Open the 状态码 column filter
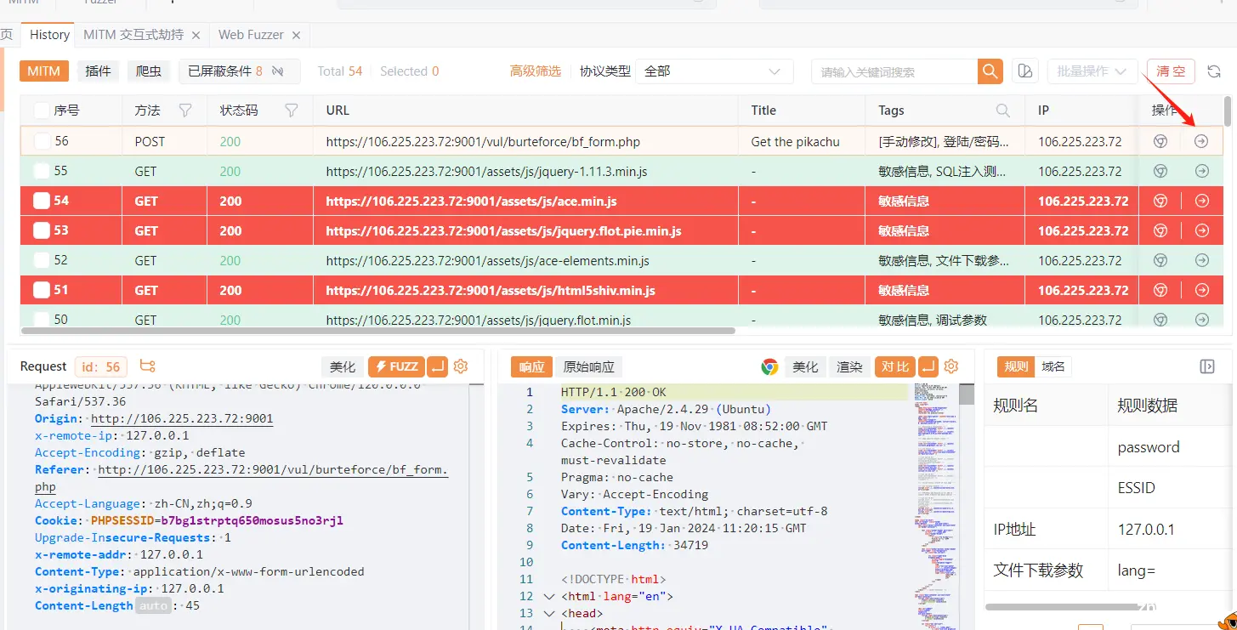Image resolution: width=1237 pixels, height=630 pixels. 291,111
